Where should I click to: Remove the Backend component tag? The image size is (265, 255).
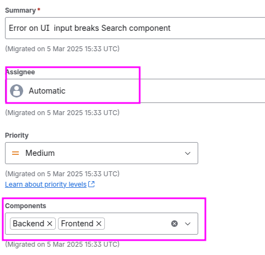[50, 224]
